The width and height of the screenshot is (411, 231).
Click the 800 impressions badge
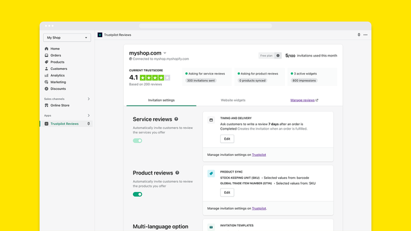click(304, 81)
